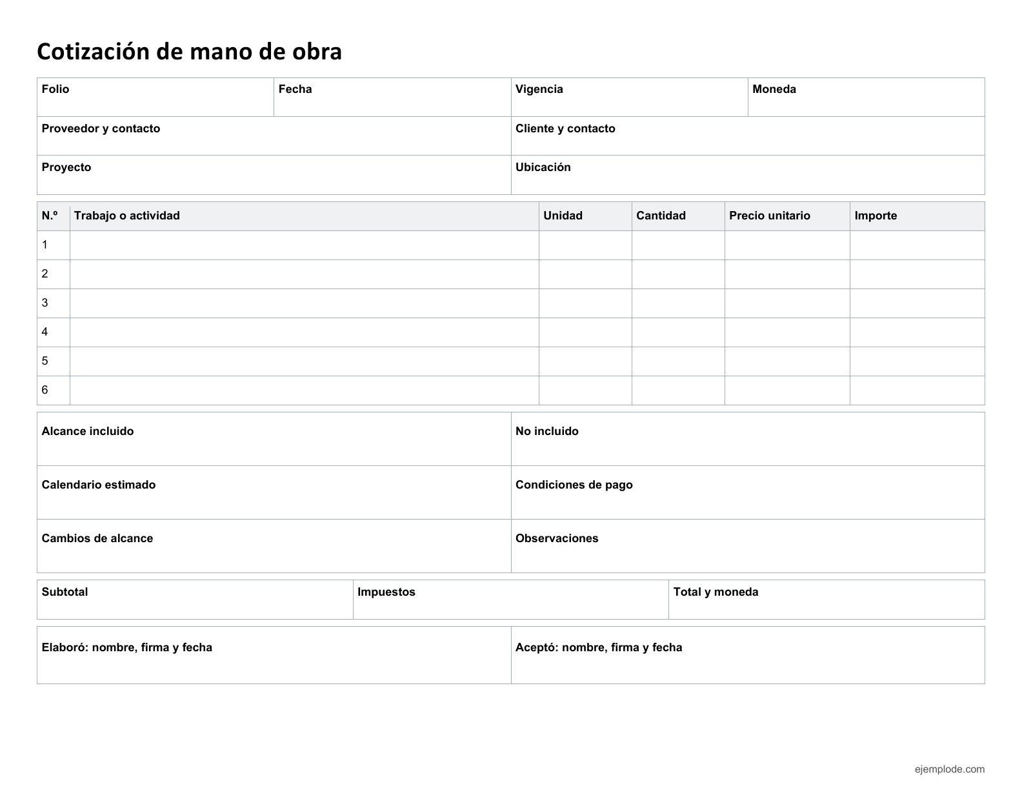1022x790 pixels.
Task: Click the "N.º" column header
Action: pos(50,216)
